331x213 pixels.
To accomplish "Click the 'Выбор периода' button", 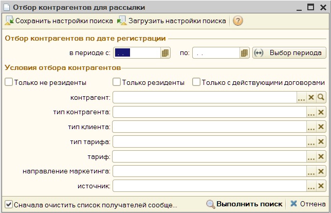I will point(289,53).
